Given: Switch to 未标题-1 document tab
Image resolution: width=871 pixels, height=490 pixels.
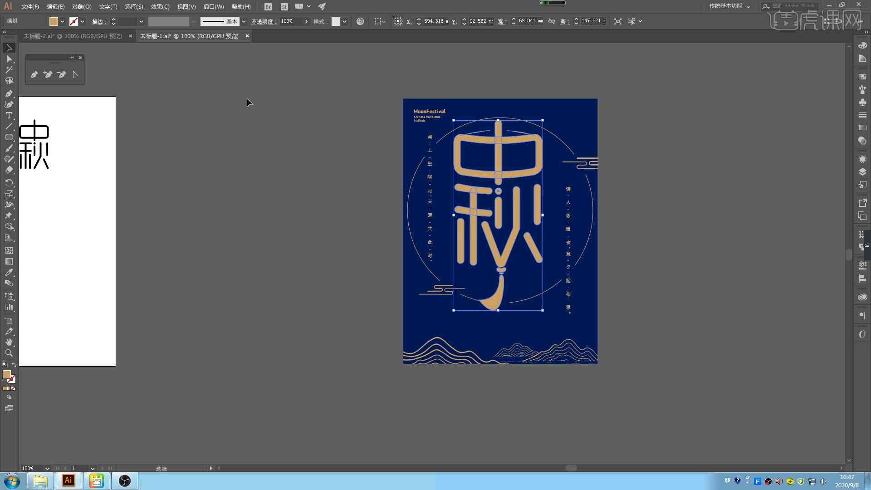Looking at the screenshot, I should [x=189, y=36].
